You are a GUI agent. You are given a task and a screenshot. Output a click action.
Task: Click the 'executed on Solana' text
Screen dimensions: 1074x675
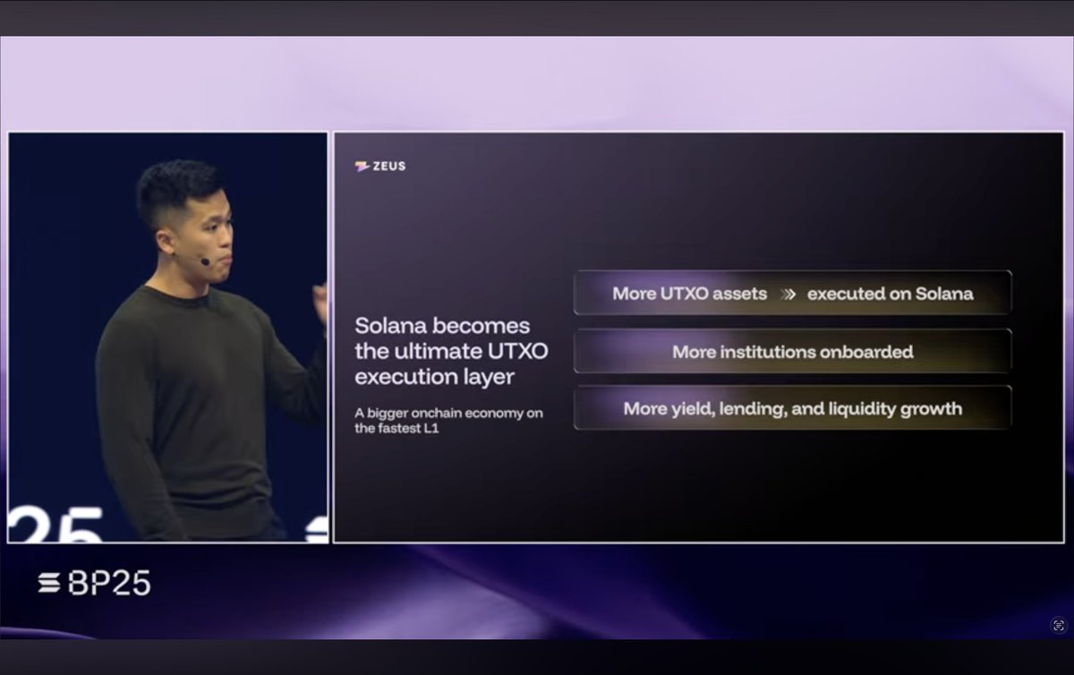[x=890, y=294]
